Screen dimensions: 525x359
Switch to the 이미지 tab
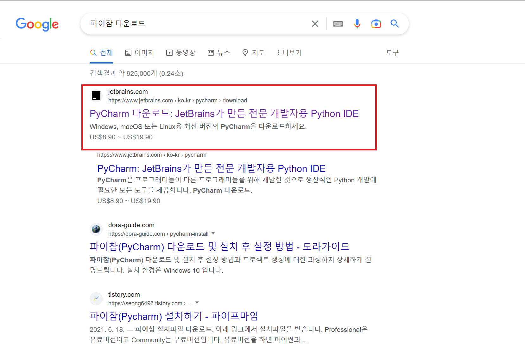click(140, 53)
